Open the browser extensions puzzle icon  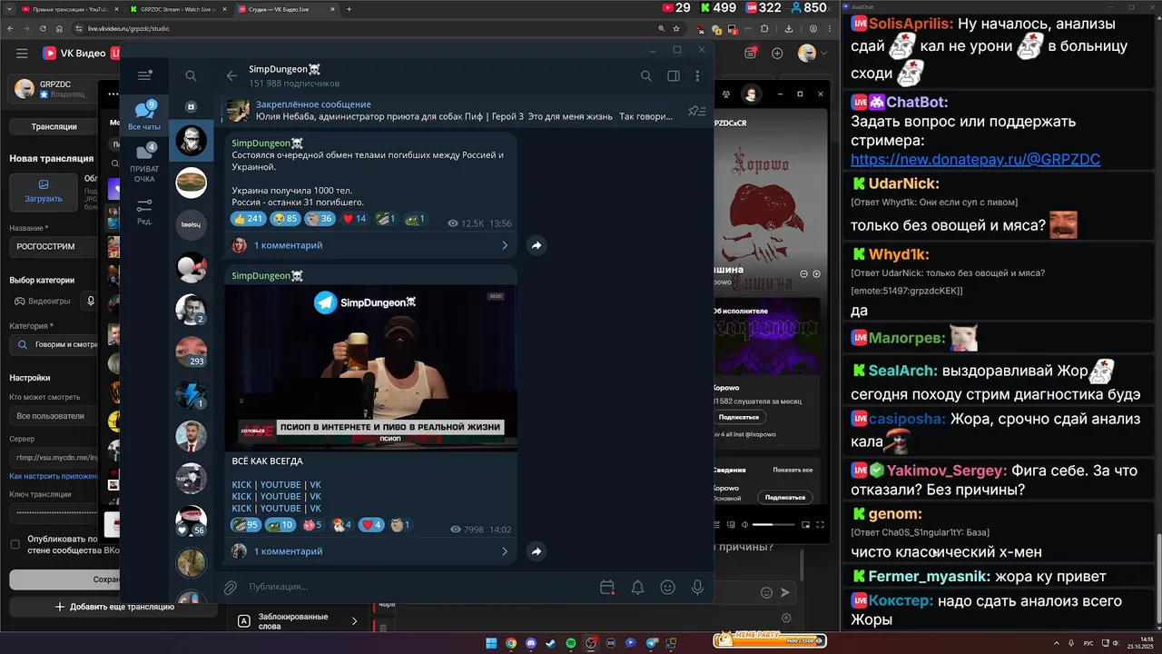(765, 28)
